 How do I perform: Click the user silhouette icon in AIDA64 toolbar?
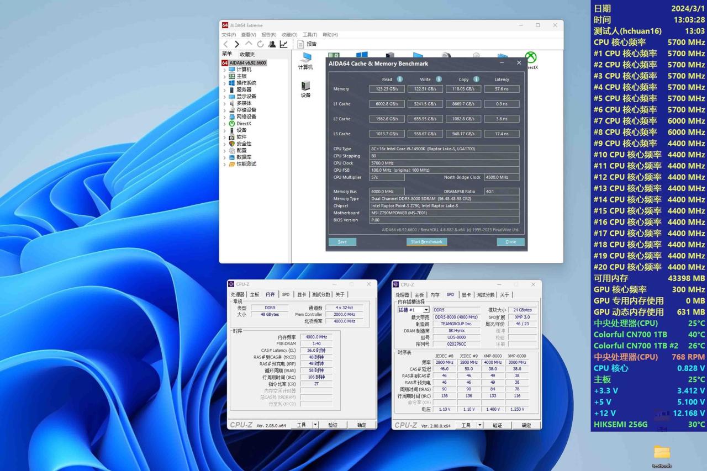tap(272, 44)
